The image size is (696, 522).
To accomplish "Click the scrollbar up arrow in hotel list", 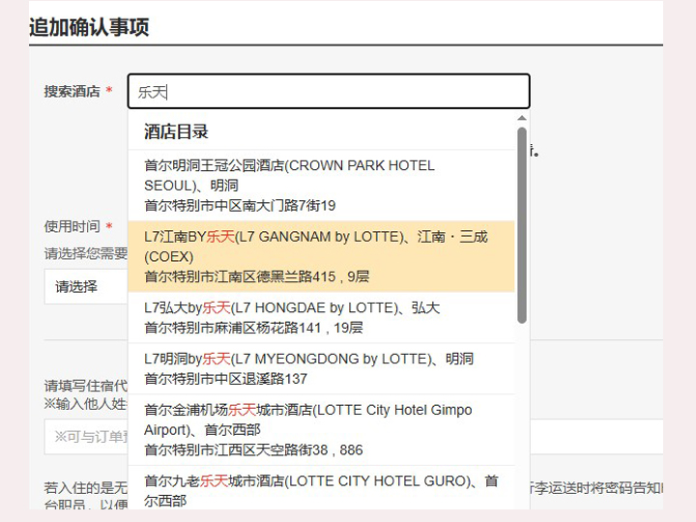I will click(522, 119).
